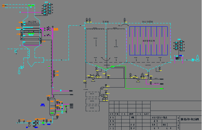Viewport: 202px width, 130px height.
Task: Click the drawing title cell in the title block
Action: pyautogui.click(x=190, y=119)
